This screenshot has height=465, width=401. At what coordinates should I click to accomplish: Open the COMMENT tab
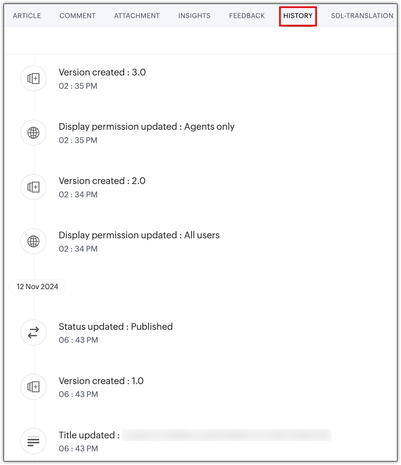point(77,16)
